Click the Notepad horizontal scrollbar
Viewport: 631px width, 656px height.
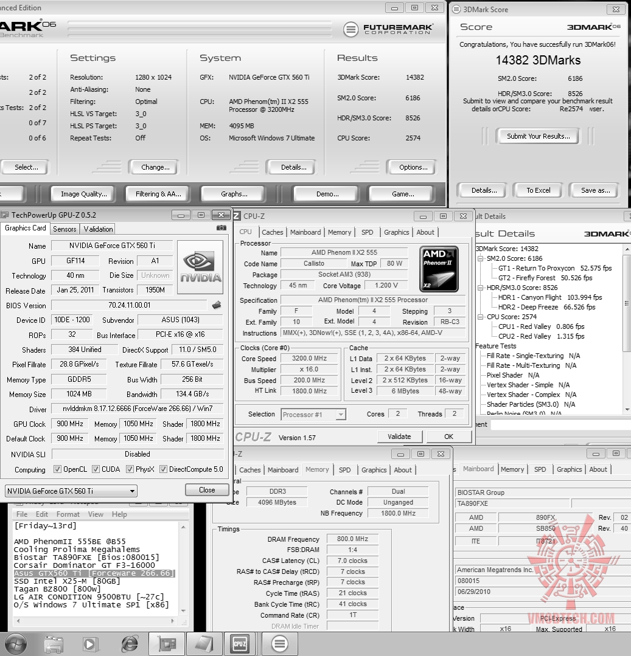(x=96, y=621)
